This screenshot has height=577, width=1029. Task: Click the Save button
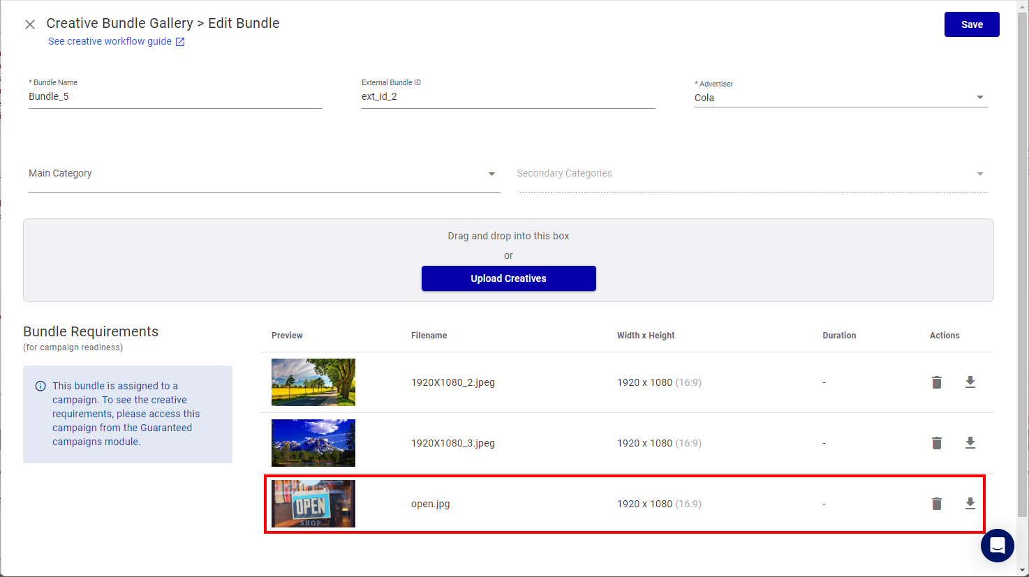pyautogui.click(x=971, y=24)
